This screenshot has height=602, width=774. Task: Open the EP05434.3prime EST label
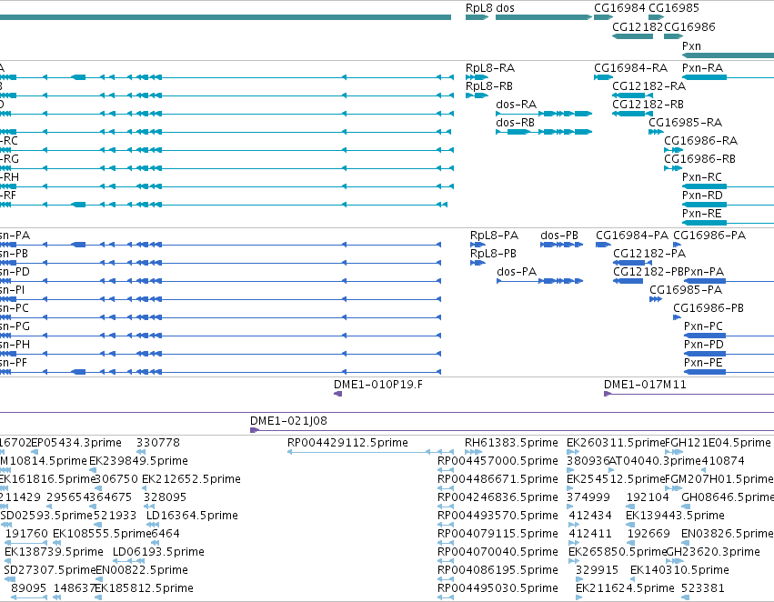point(76,443)
